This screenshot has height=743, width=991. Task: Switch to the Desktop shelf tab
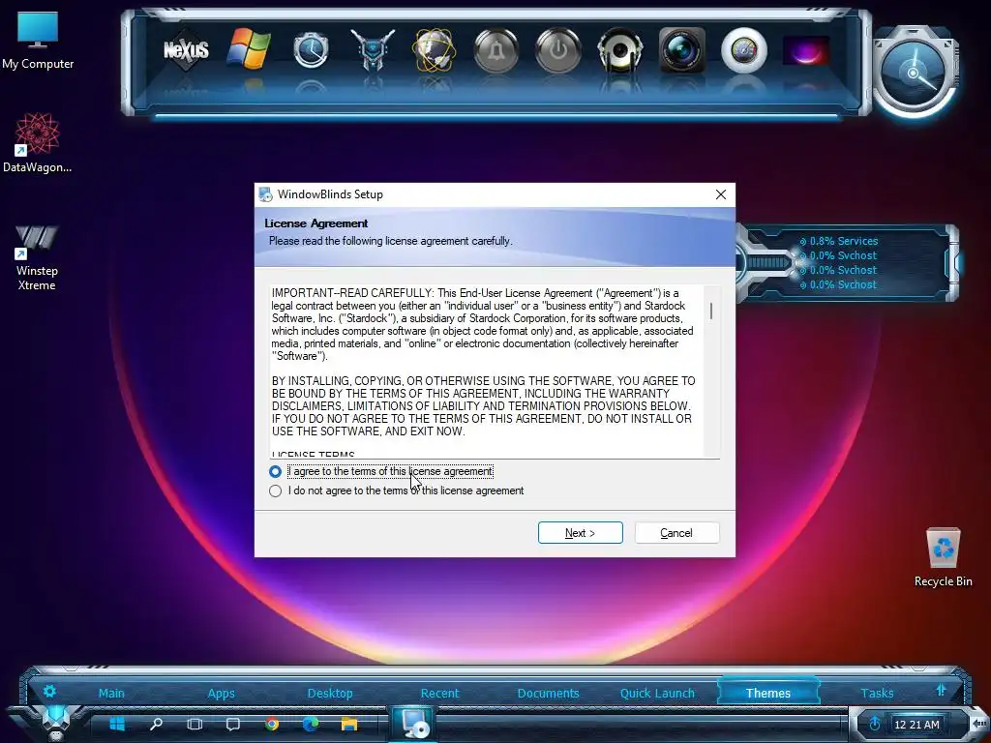[x=330, y=693]
